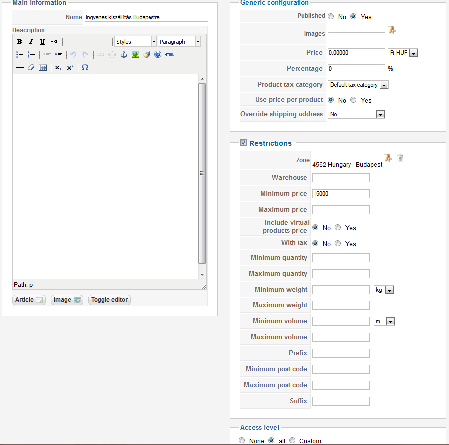The width and height of the screenshot is (449, 445).
Task: Insert unordered bullet list
Action: pyautogui.click(x=20, y=55)
